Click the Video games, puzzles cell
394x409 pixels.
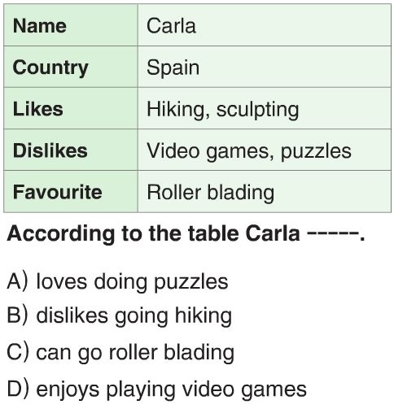(x=265, y=150)
